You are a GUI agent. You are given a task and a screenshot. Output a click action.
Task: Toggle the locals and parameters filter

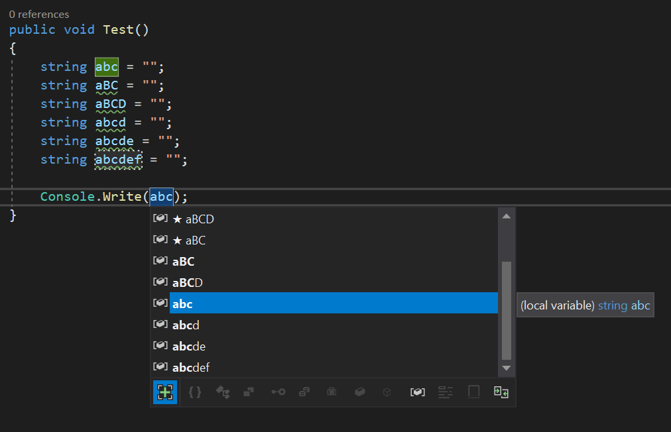(x=418, y=392)
